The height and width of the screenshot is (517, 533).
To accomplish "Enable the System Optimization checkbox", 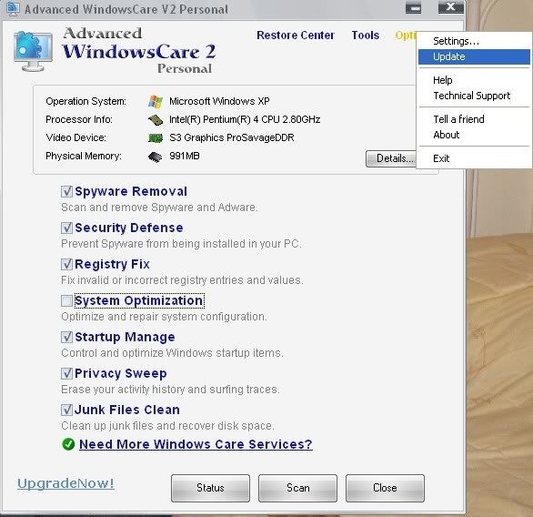I will click(66, 300).
